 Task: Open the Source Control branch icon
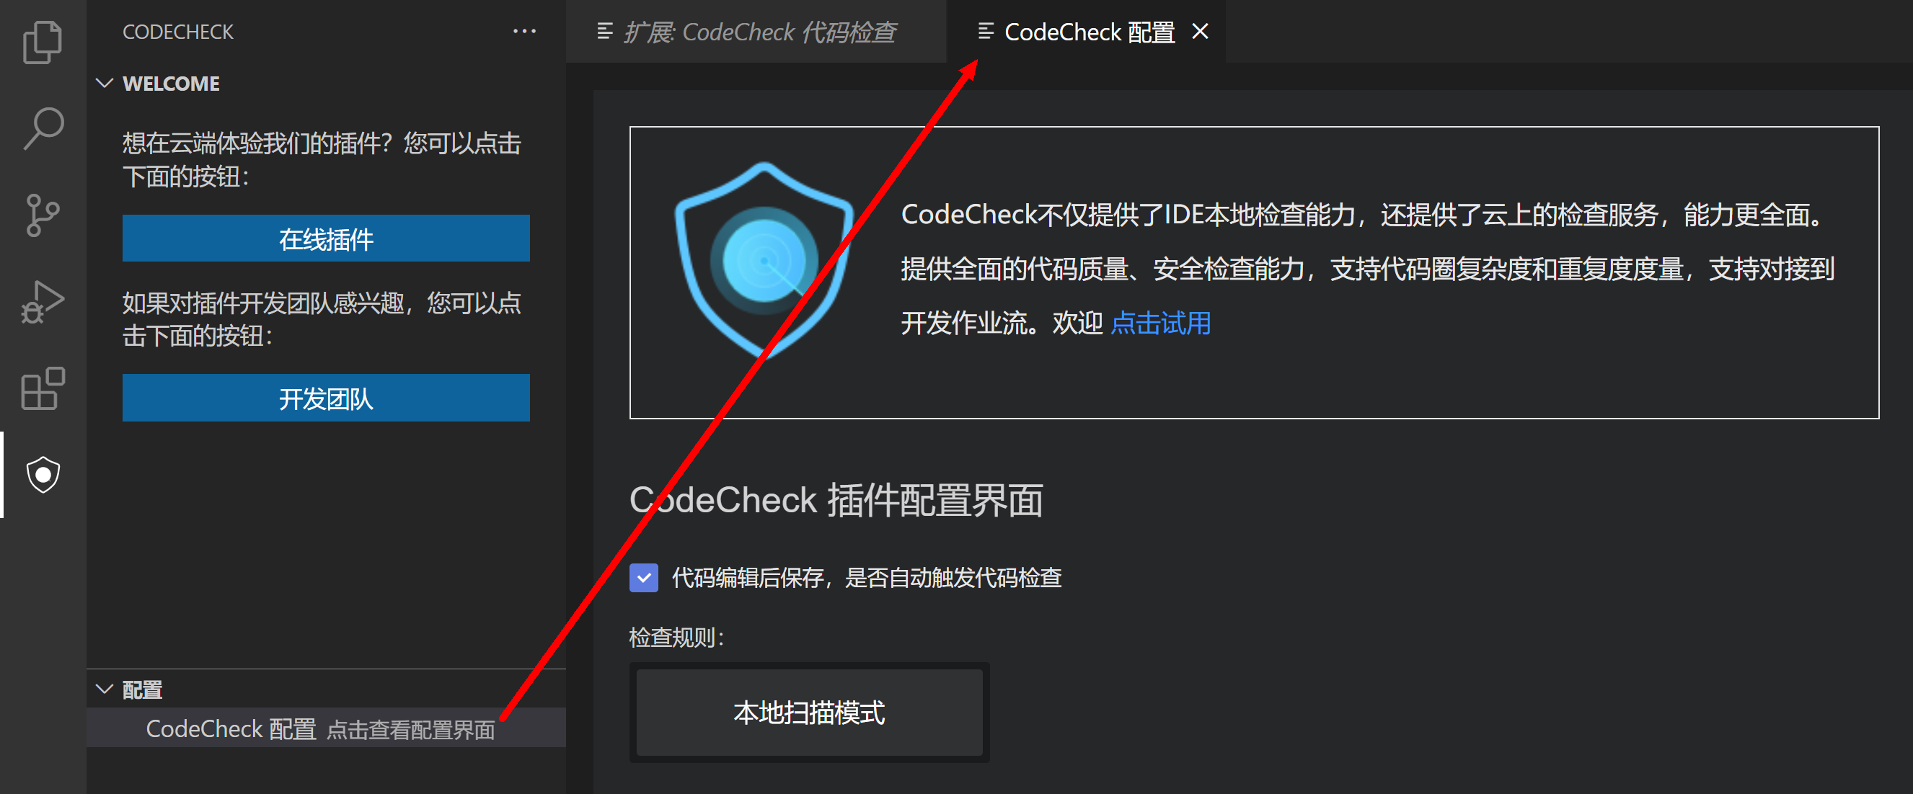tap(43, 215)
